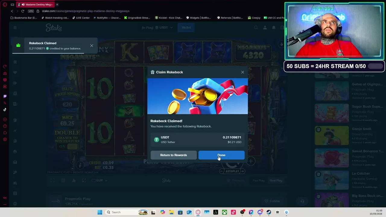Open Xbox app from taskbar

click(224, 212)
